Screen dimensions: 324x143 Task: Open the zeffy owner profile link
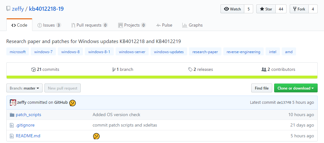pos(18,9)
